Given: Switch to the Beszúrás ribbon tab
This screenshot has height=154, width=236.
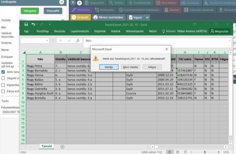Looking at the screenshot, I should coord(60,31).
